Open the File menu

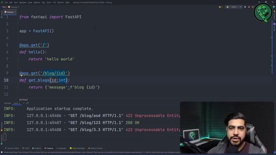coord(6,3)
